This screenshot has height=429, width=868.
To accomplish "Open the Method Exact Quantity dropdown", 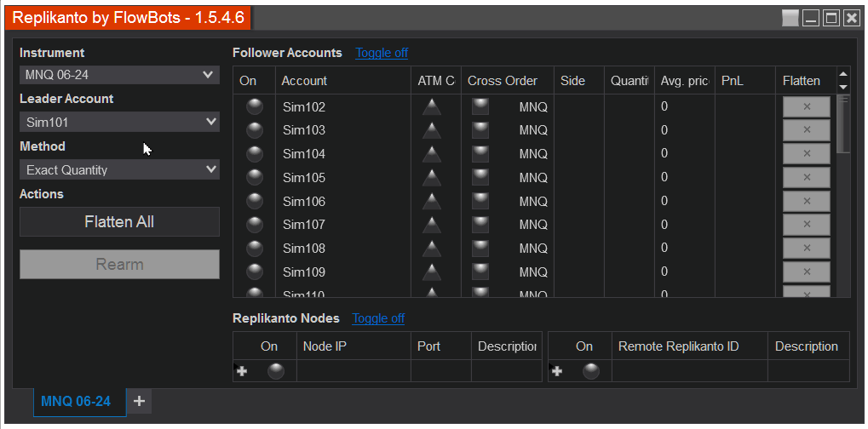I will (x=119, y=169).
